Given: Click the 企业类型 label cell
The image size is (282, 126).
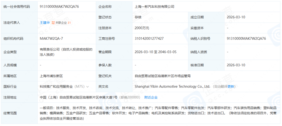Looking at the screenshot, I should tap(19, 52).
